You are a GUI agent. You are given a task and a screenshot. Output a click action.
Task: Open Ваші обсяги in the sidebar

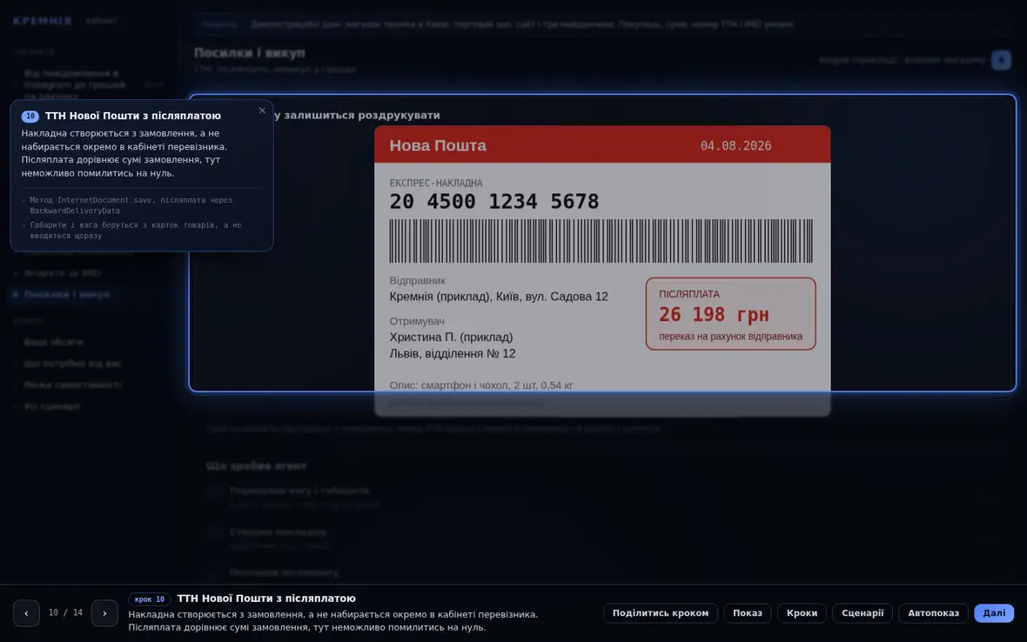point(53,342)
